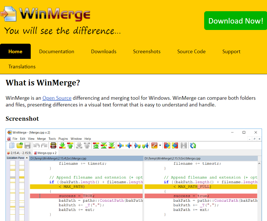Viewport: 267px width, 221px height.
Task: Open the File menu in WinMerge screenshot
Action: (15, 139)
